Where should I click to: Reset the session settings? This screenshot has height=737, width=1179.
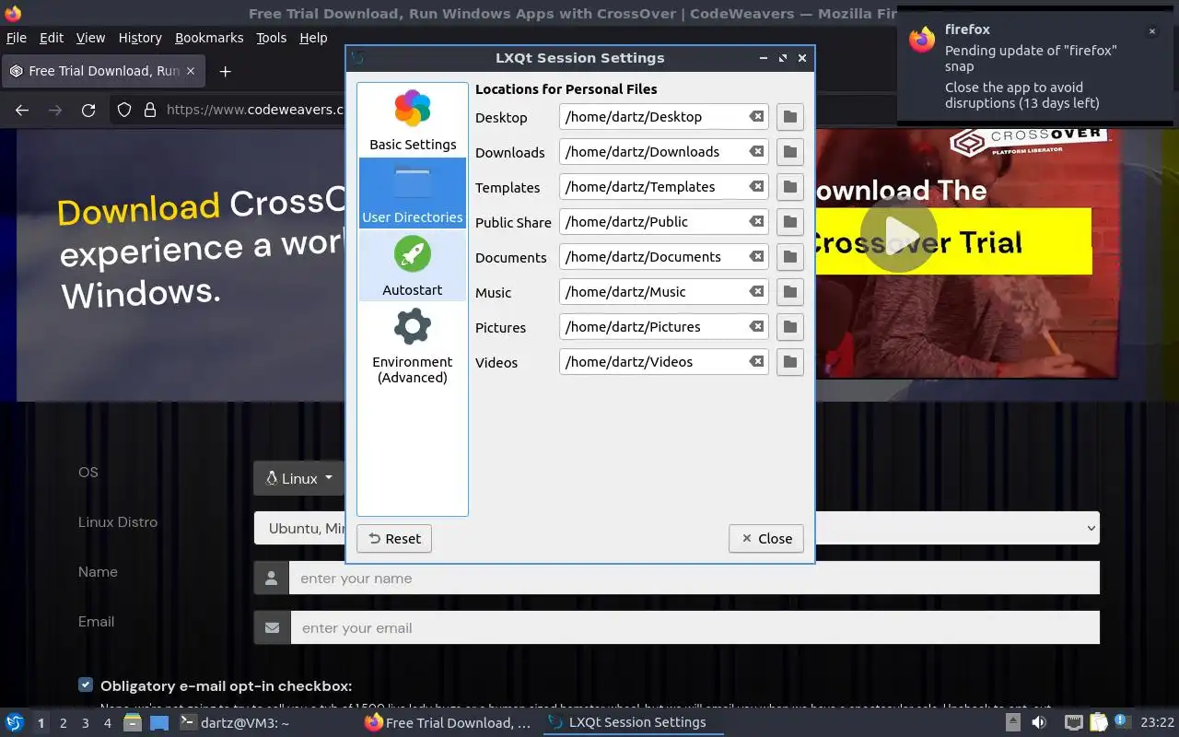coord(394,539)
